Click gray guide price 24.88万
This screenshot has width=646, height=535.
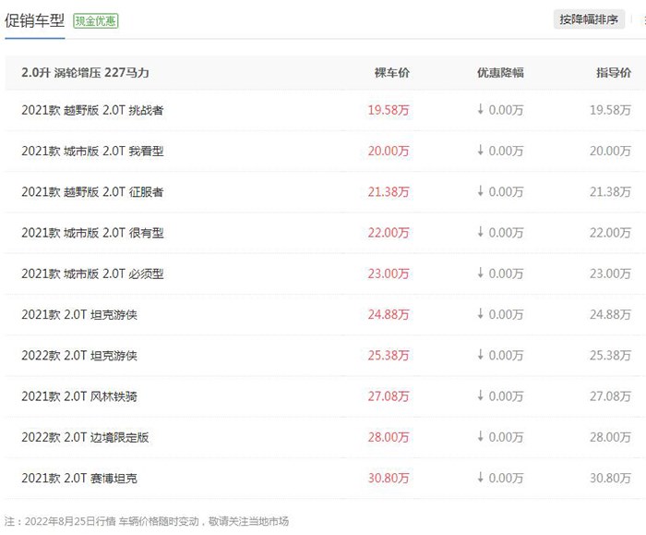coord(610,315)
